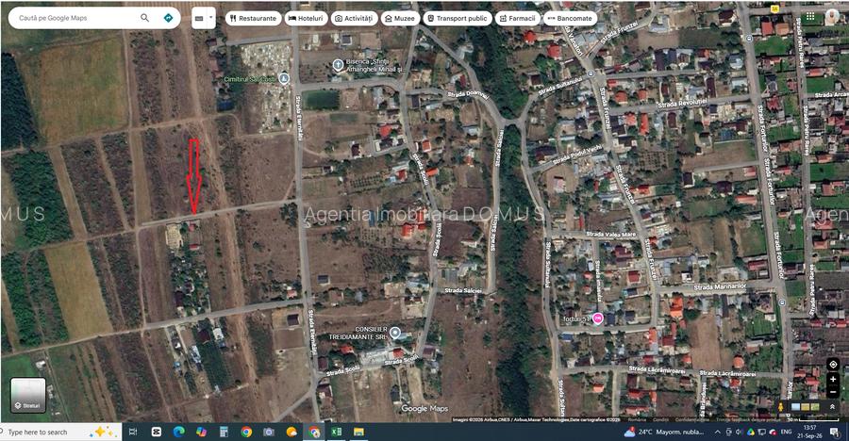
Task: Open Camera app from the taskbar
Action: (x=269, y=432)
